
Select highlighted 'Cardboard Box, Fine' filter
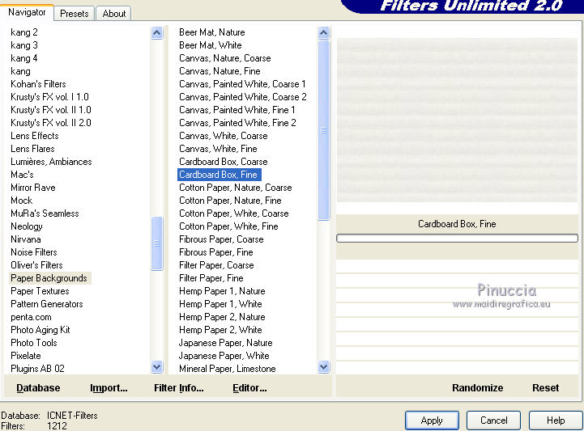point(219,175)
